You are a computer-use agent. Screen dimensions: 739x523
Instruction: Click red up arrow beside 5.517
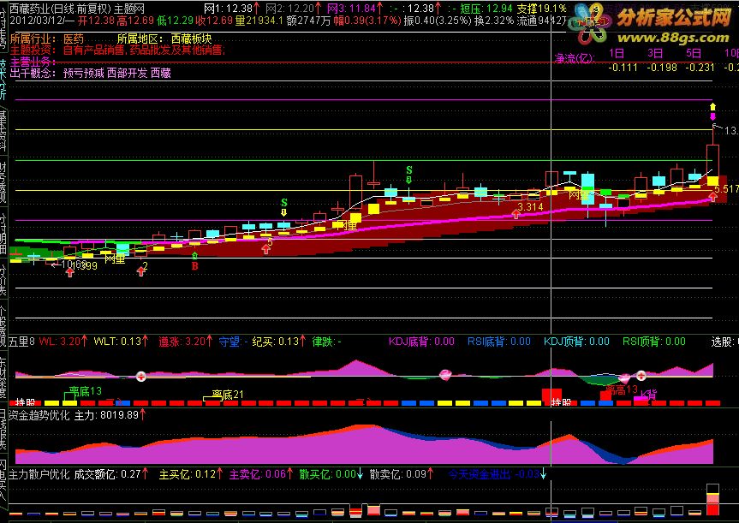(713, 197)
